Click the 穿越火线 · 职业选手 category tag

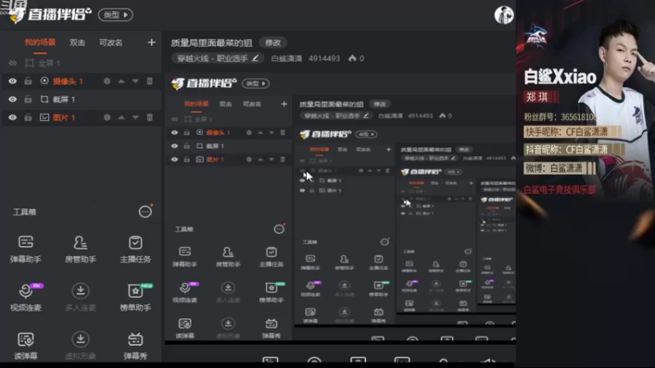point(217,58)
